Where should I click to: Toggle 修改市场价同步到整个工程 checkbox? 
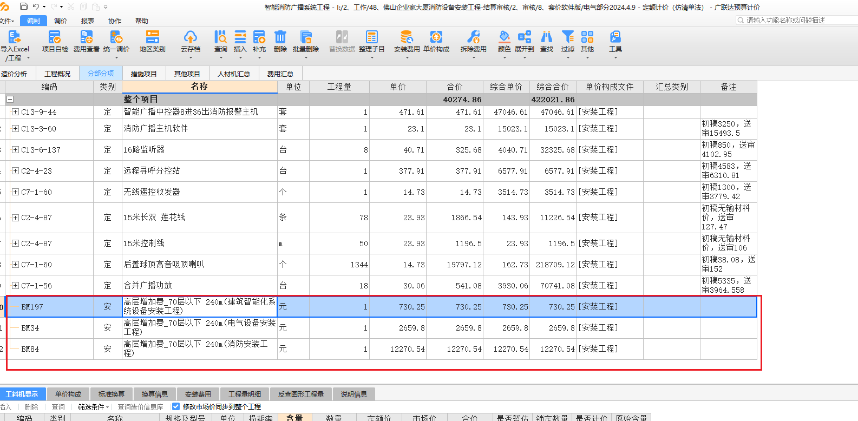coord(176,406)
